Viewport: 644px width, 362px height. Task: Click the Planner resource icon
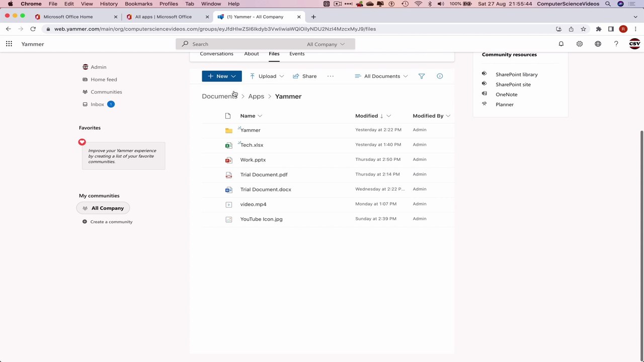click(485, 104)
